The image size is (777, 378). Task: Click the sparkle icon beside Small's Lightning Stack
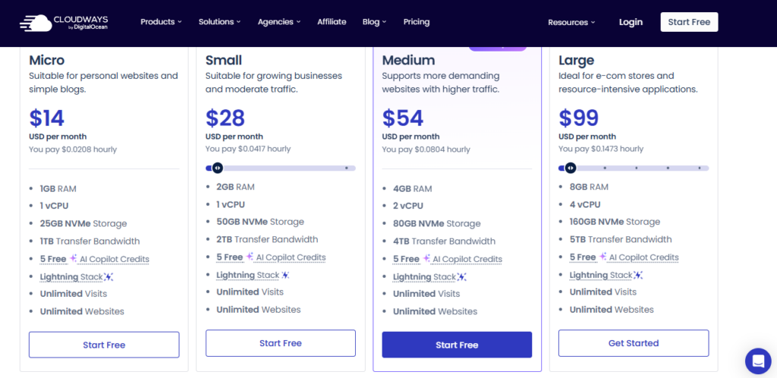pos(285,276)
